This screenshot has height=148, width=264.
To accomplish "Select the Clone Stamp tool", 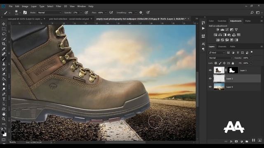I will pyautogui.click(x=4, y=64).
